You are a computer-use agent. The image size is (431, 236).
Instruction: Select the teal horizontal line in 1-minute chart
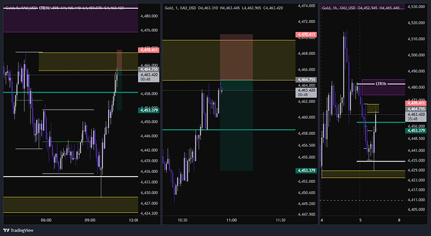click(229, 130)
